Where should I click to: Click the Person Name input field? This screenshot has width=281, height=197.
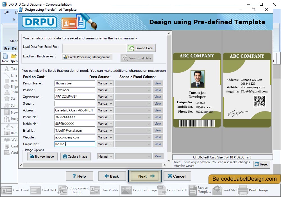point(75,83)
